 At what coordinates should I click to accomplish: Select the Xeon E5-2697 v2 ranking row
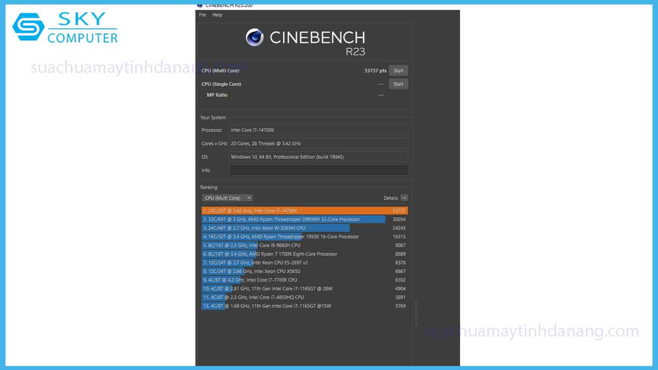(x=305, y=263)
